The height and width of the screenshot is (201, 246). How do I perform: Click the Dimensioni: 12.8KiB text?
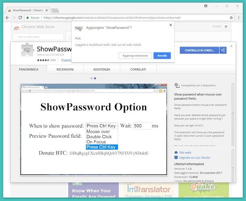tap(186, 177)
